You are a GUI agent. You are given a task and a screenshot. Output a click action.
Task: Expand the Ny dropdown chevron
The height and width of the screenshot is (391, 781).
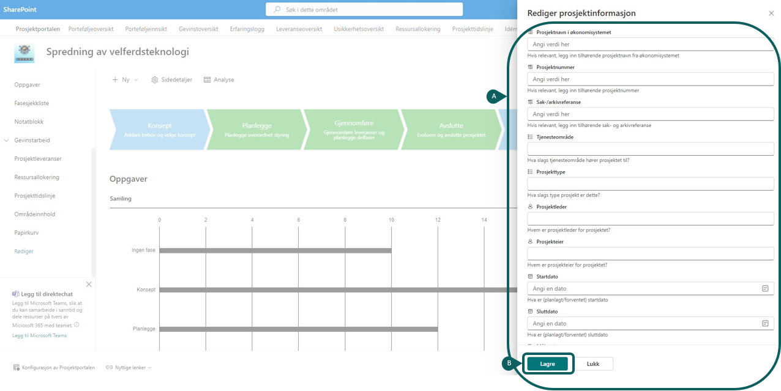(136, 80)
